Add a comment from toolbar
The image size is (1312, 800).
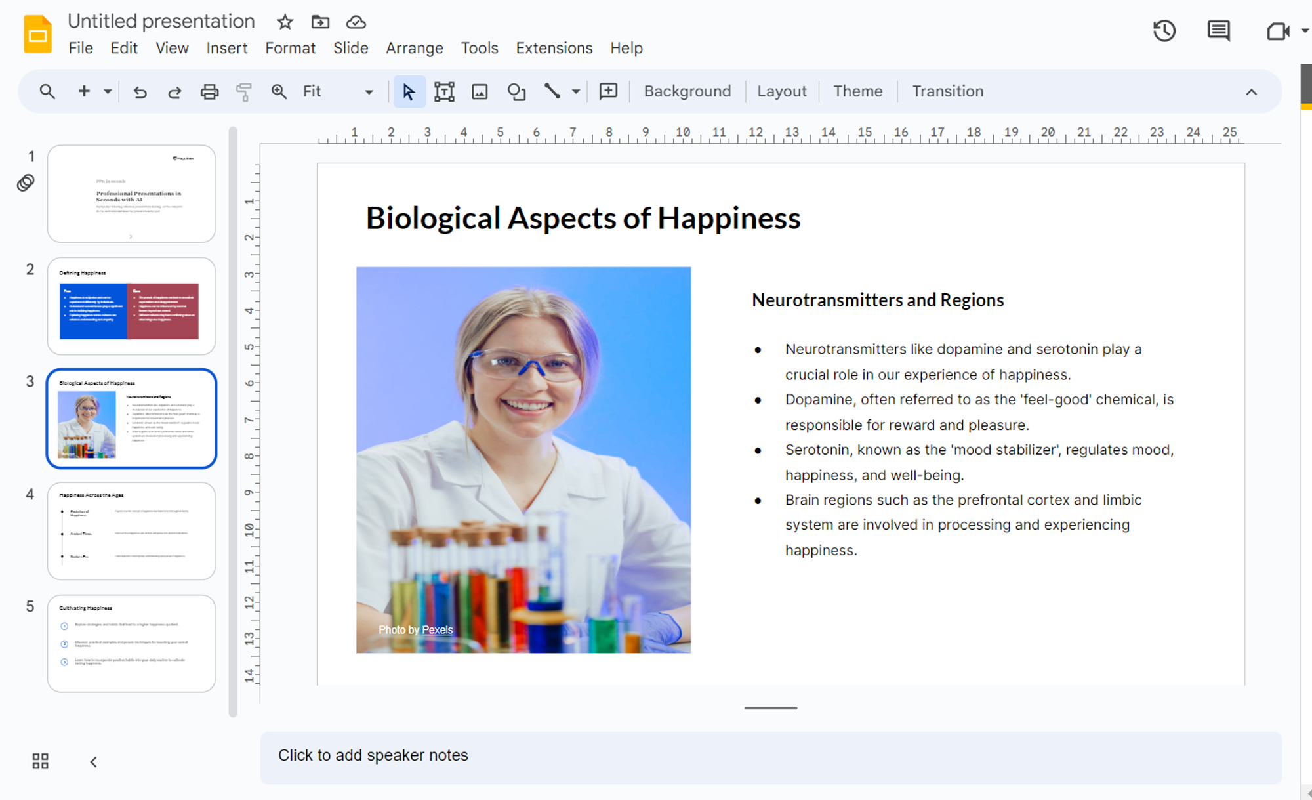point(608,91)
